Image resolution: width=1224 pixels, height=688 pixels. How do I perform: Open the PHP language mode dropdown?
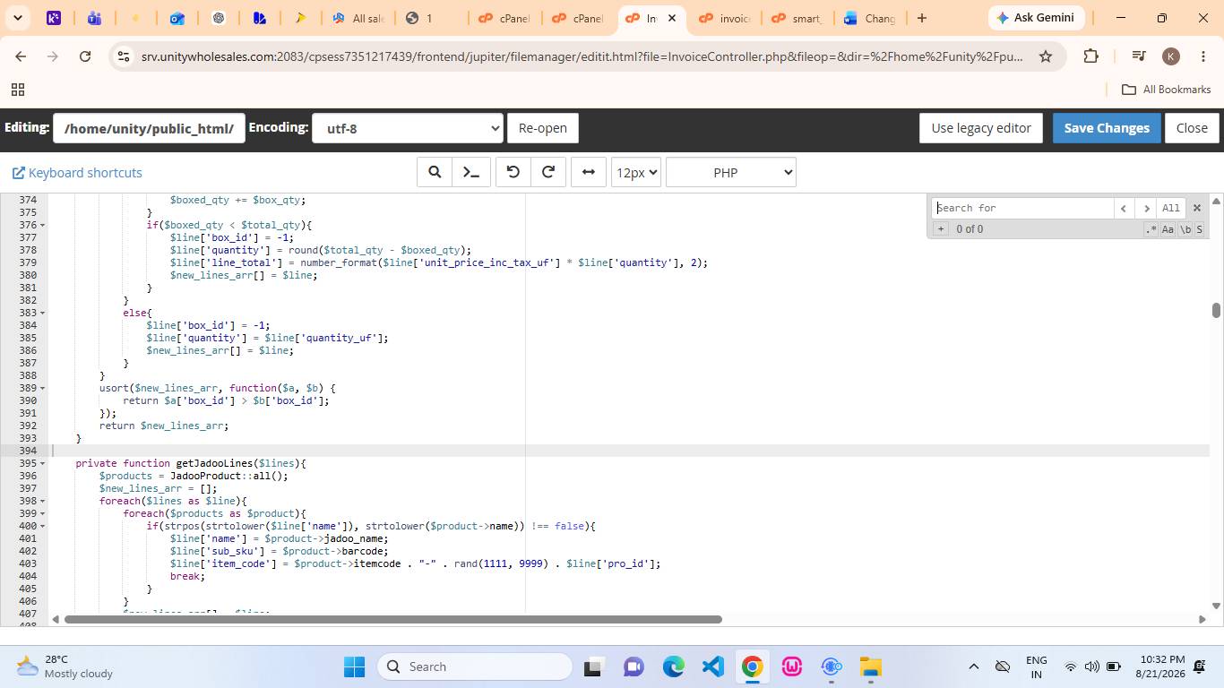pyautogui.click(x=731, y=172)
